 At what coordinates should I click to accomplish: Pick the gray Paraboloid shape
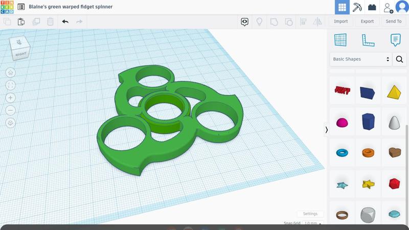coord(394,123)
